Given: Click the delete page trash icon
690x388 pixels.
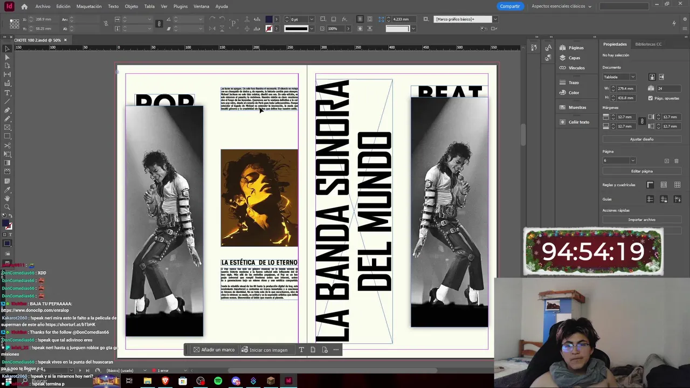Looking at the screenshot, I should (x=677, y=161).
